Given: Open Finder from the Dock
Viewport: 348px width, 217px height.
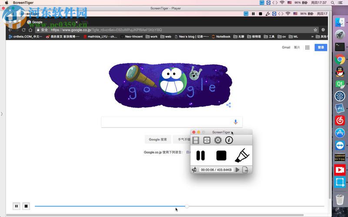Looking at the screenshot, I should point(340,23).
